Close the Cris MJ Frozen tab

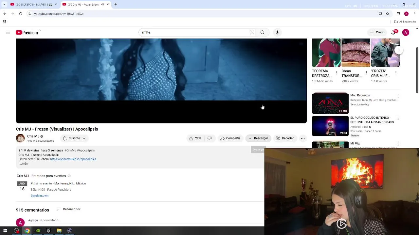[x=108, y=5]
